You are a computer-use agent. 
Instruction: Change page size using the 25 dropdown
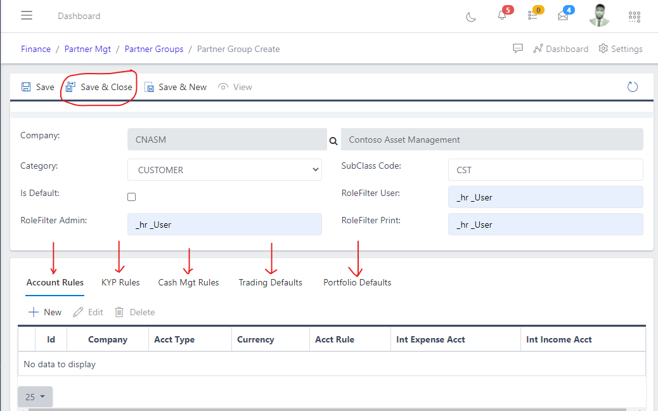click(35, 396)
